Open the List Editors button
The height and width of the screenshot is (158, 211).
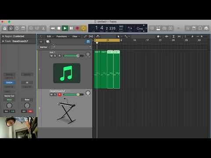188,28
